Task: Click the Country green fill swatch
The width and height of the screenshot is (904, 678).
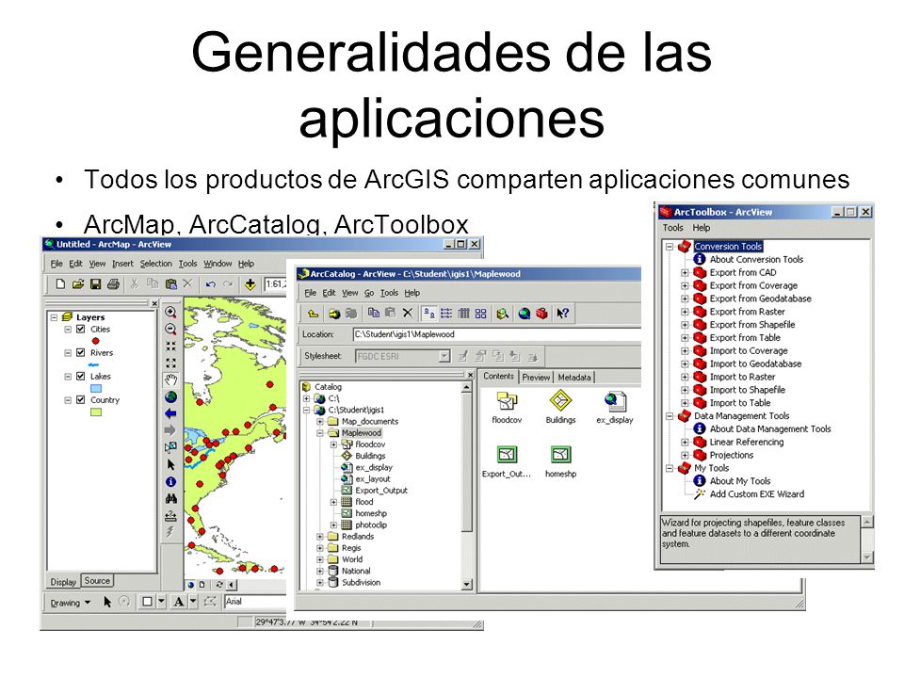Action: (96, 412)
